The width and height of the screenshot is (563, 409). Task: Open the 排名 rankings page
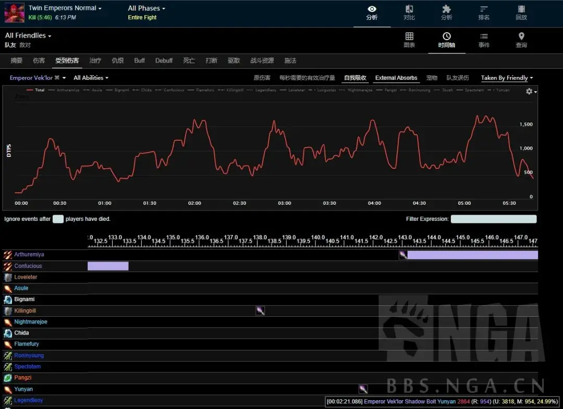(484, 13)
